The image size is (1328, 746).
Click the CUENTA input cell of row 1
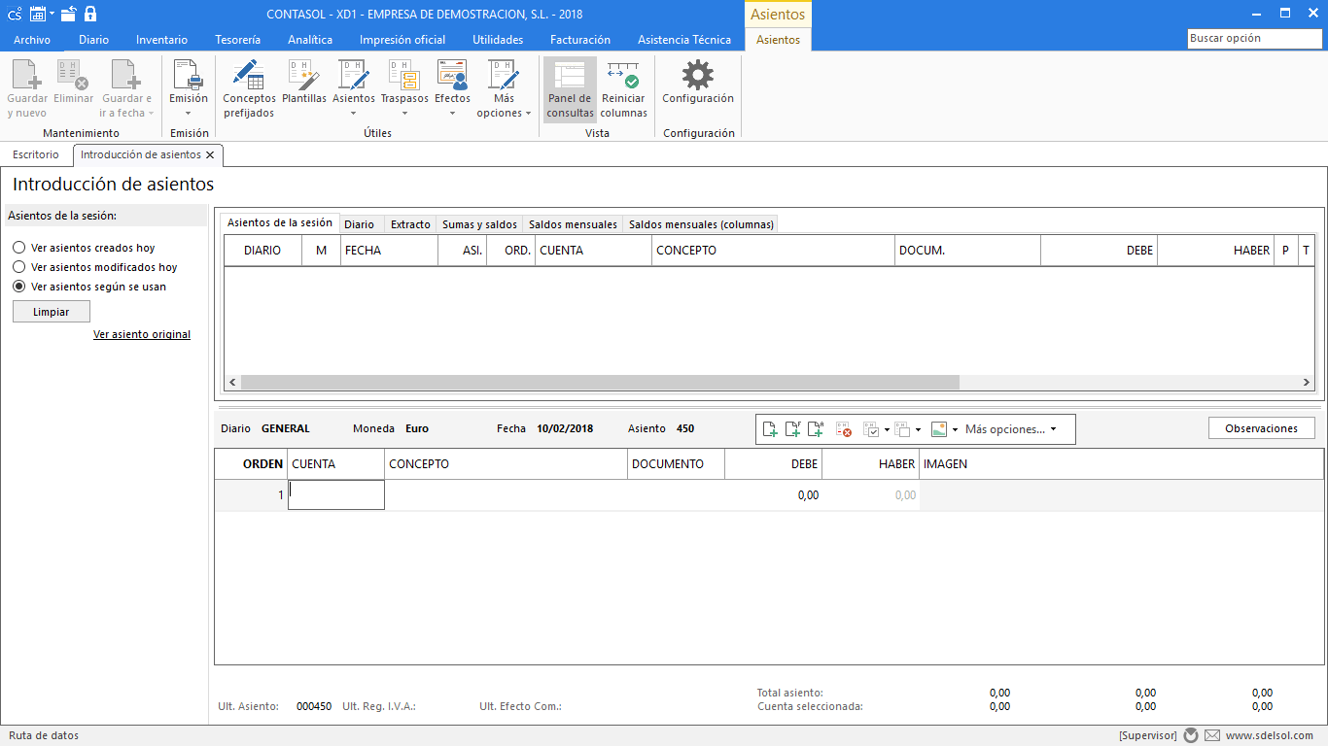[x=336, y=494]
